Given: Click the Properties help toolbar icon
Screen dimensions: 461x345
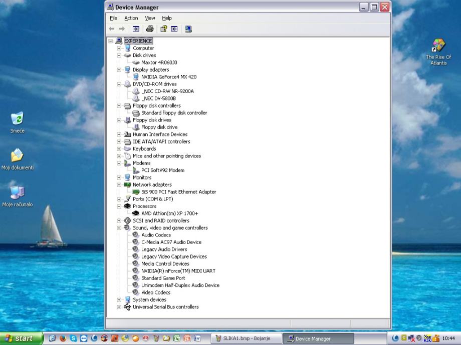Looking at the screenshot, I should pos(163,29).
